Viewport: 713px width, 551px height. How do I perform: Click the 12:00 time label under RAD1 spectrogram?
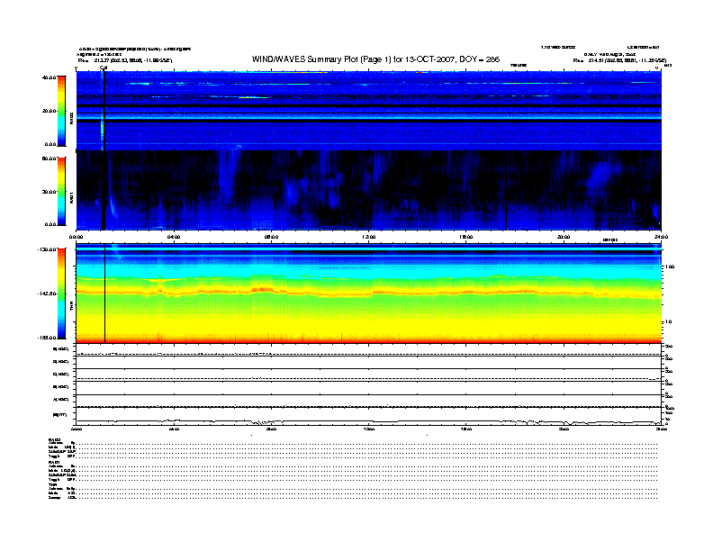click(369, 237)
